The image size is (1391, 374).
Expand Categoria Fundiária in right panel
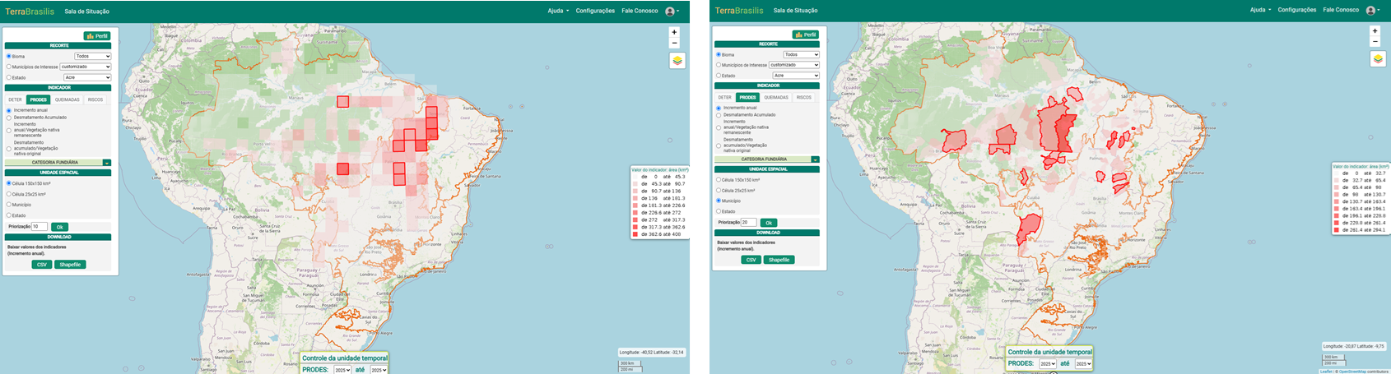coord(815,159)
